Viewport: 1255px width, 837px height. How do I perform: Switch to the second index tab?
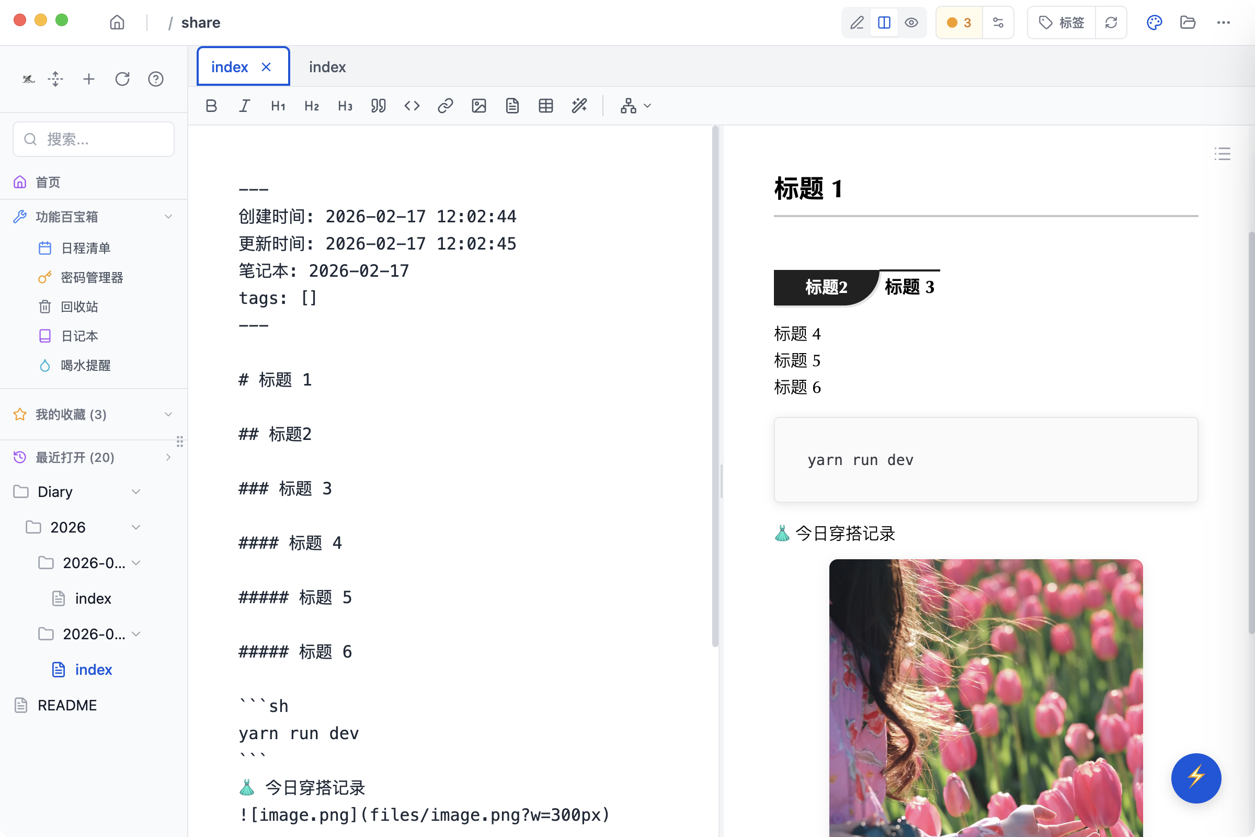[x=326, y=66]
